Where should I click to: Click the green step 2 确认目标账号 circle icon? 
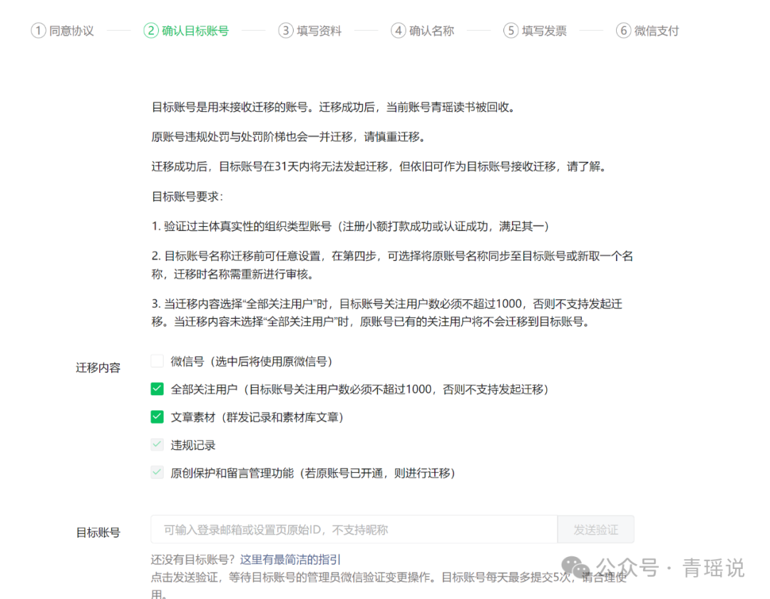[150, 31]
